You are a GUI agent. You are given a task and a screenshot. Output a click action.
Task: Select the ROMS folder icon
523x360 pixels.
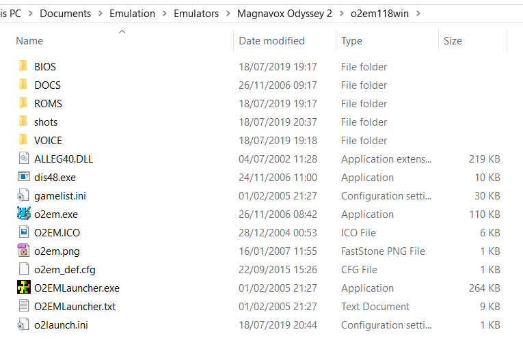pyautogui.click(x=23, y=103)
